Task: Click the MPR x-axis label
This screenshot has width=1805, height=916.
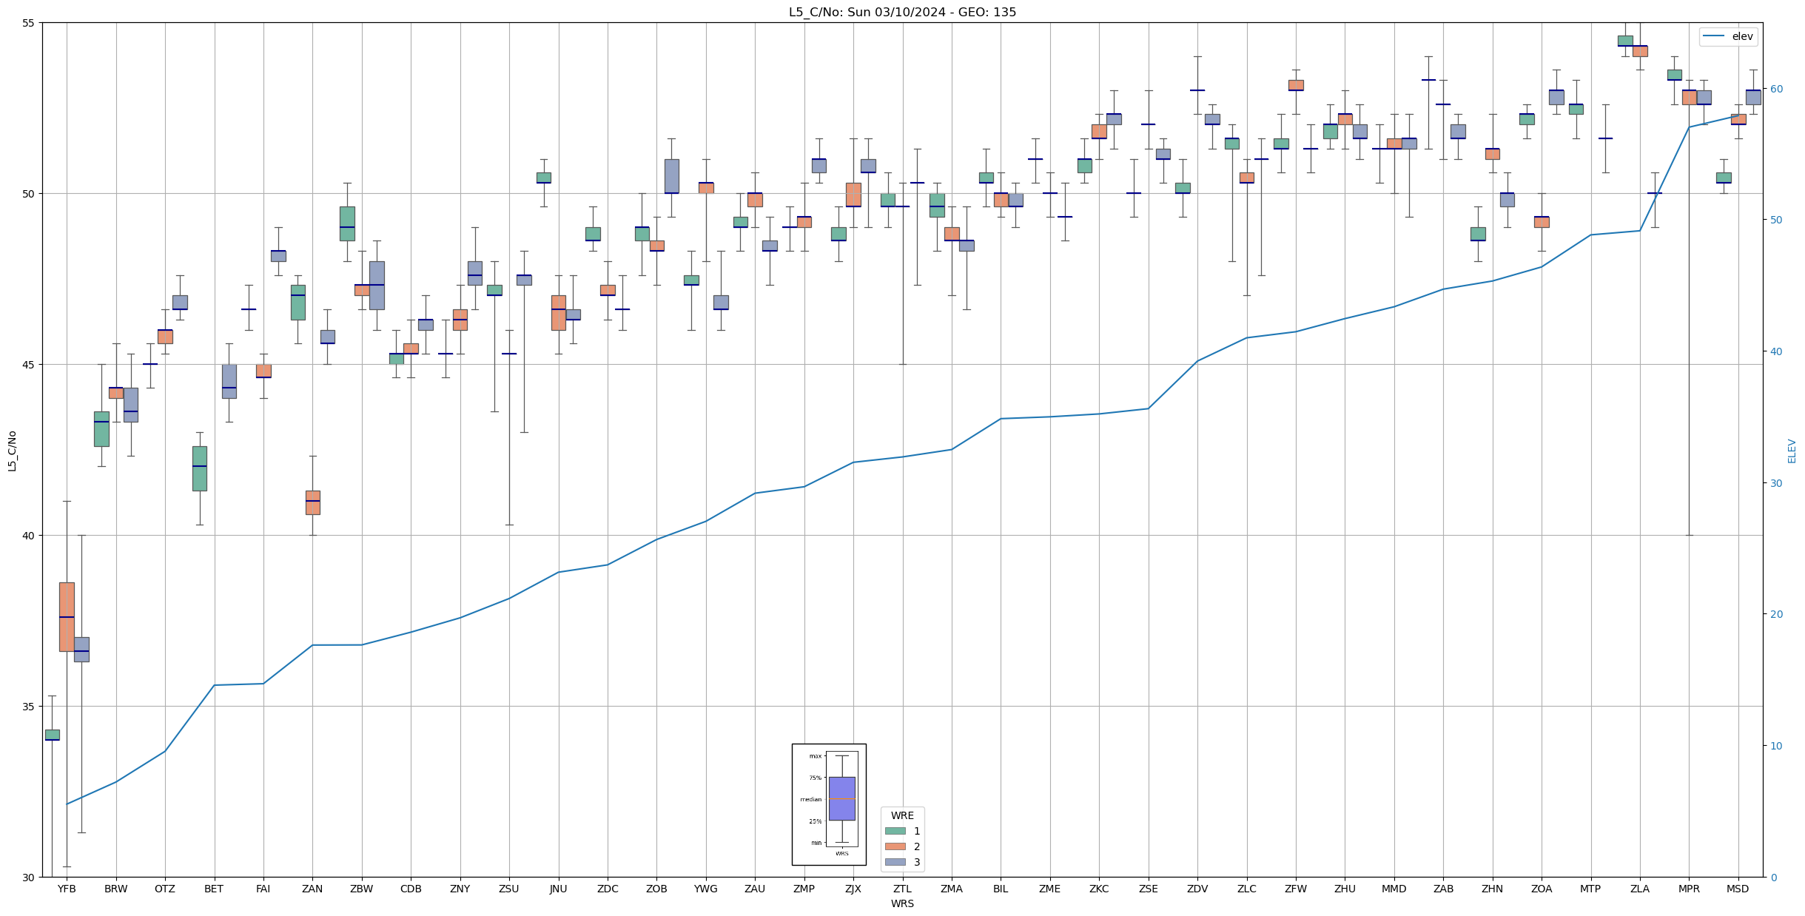Action: pyautogui.click(x=1689, y=889)
